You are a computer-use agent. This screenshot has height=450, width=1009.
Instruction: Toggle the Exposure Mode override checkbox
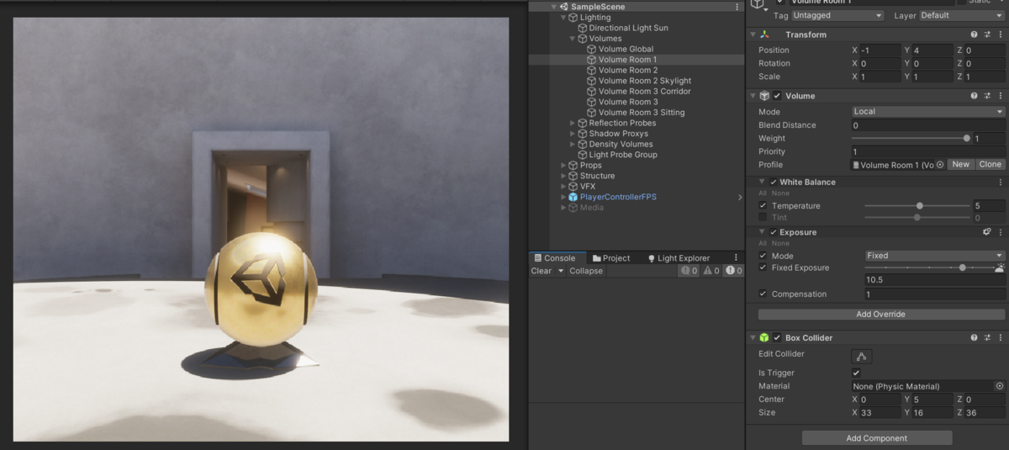click(763, 256)
